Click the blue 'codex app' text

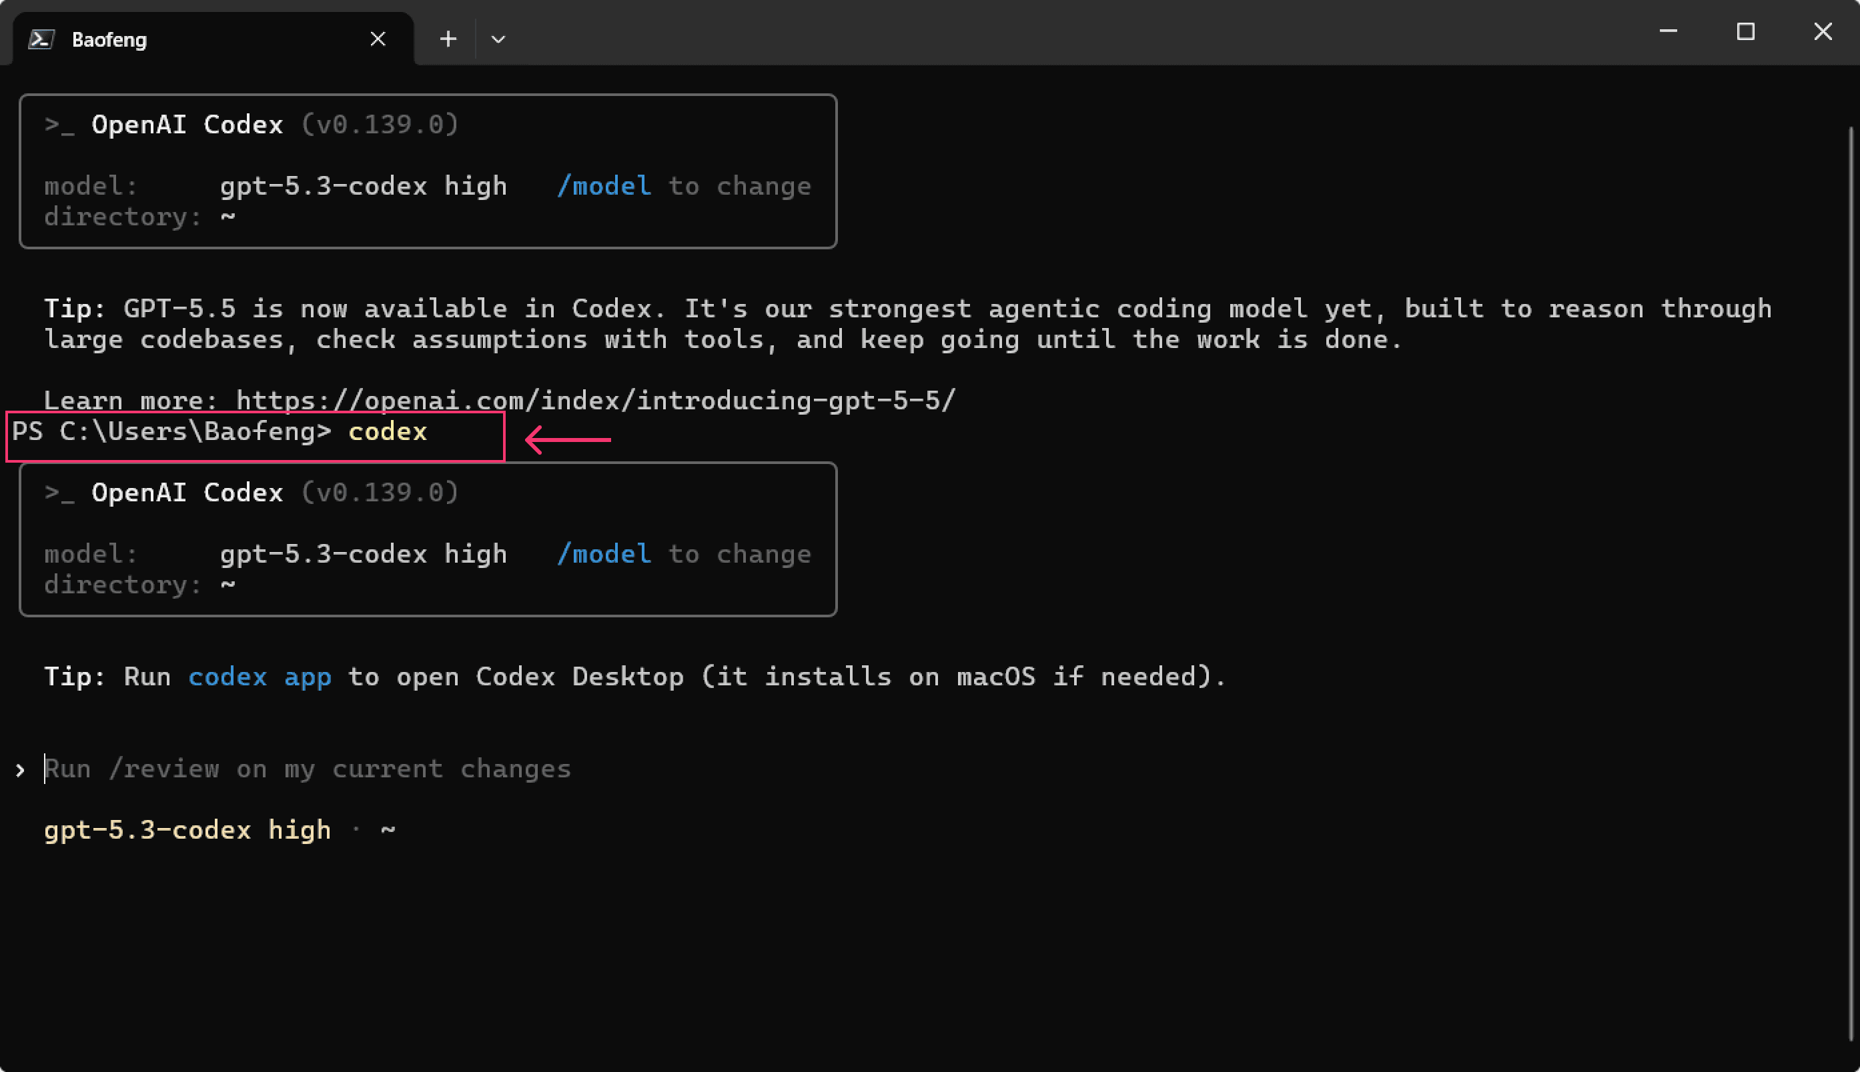coord(260,677)
